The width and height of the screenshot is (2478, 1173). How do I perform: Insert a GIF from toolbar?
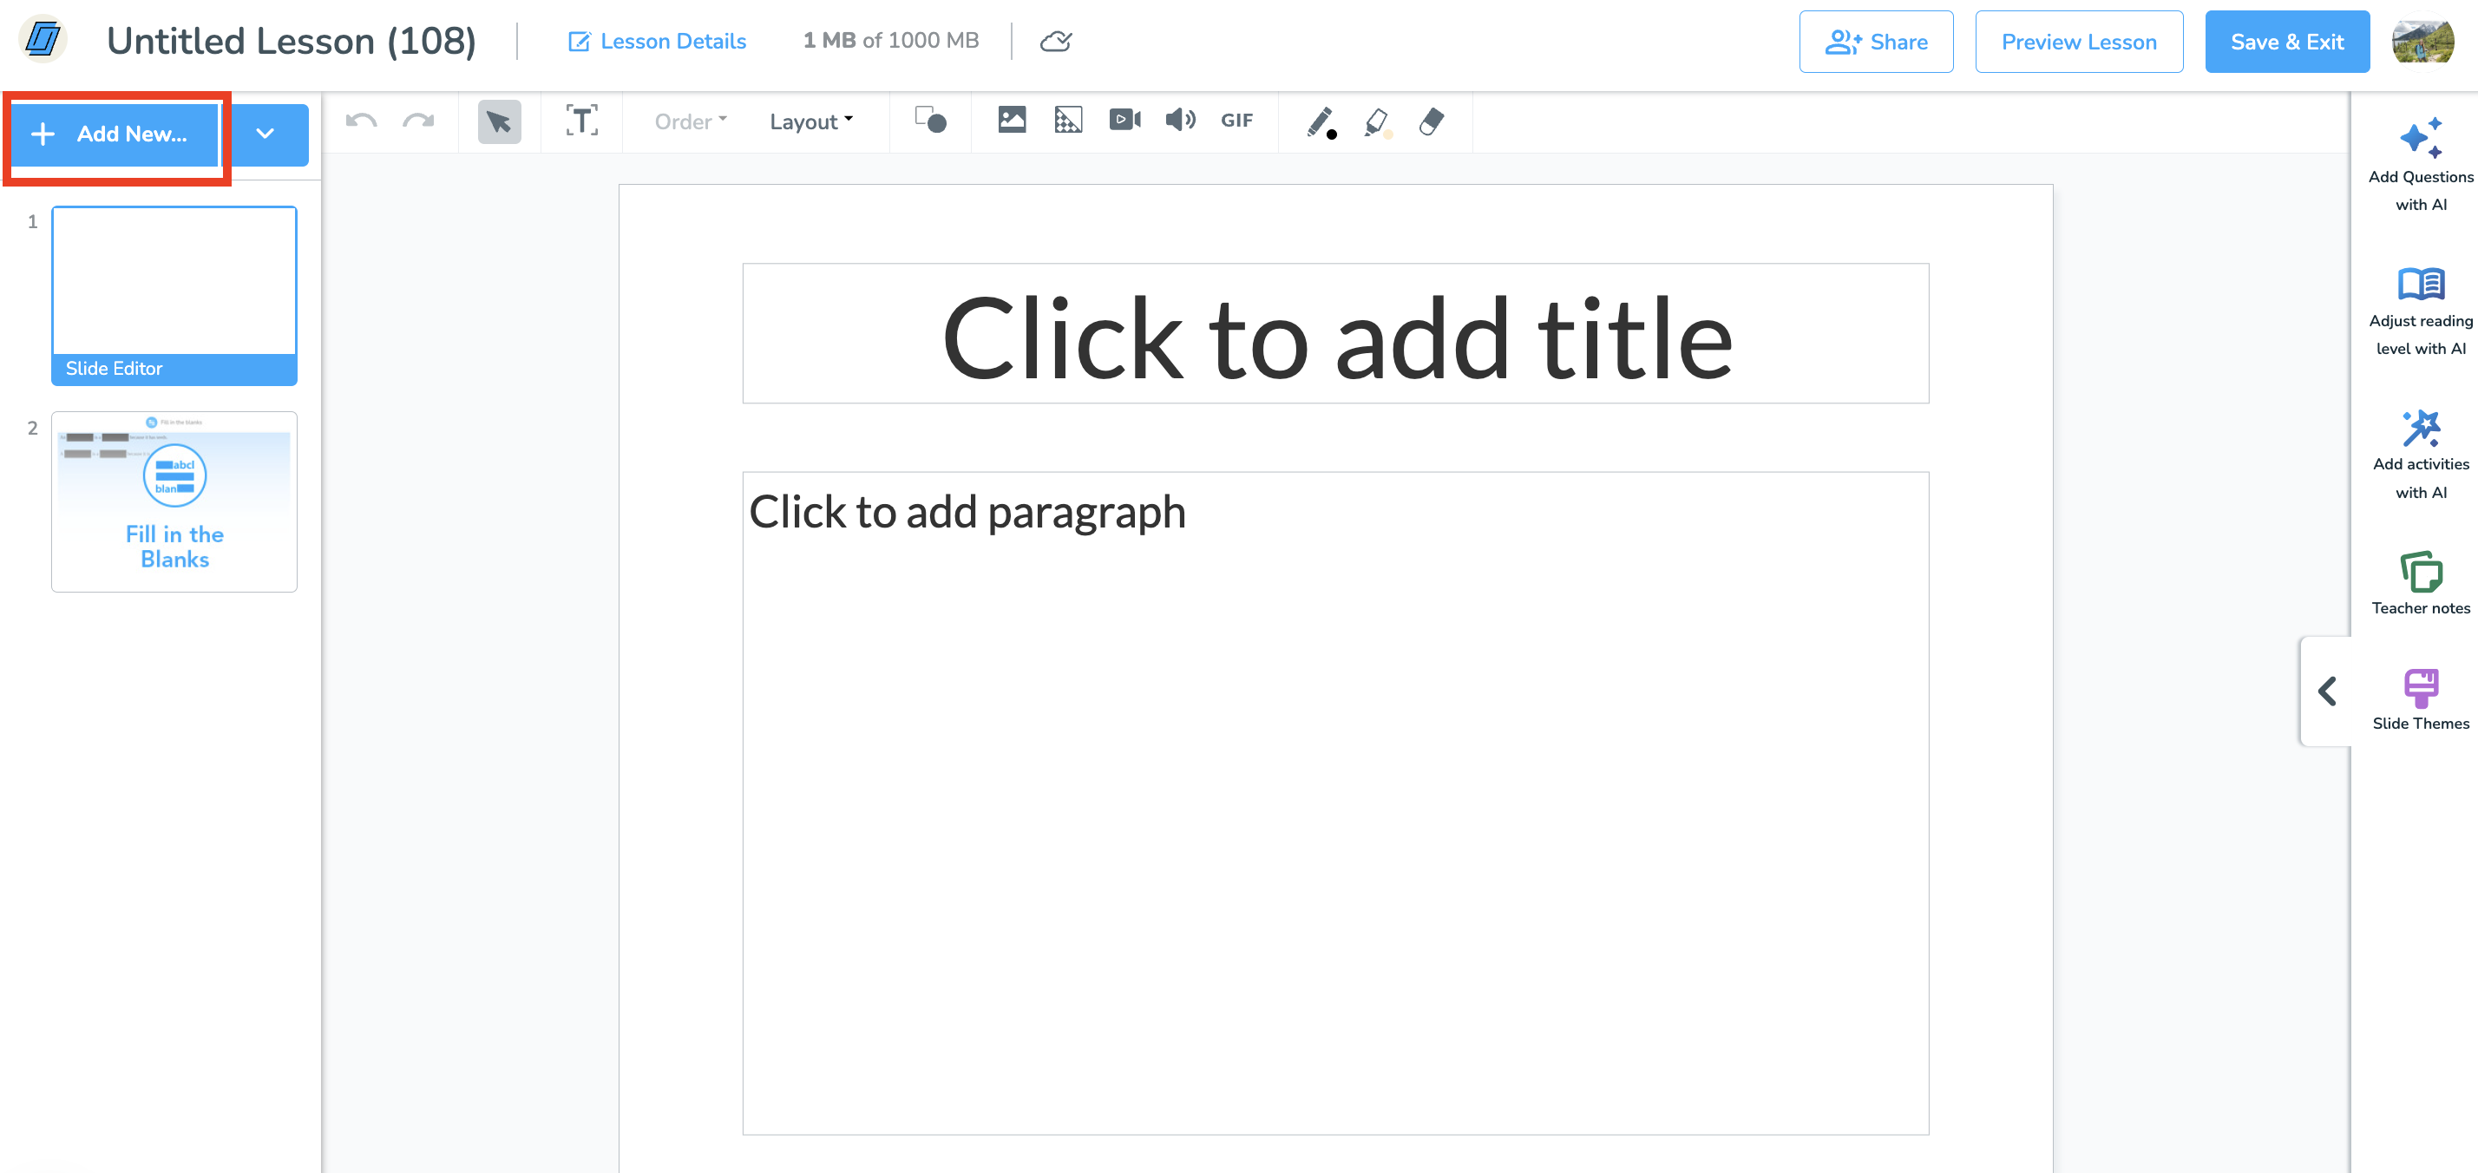[1237, 121]
